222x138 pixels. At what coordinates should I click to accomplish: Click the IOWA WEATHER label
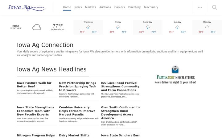[16, 27]
